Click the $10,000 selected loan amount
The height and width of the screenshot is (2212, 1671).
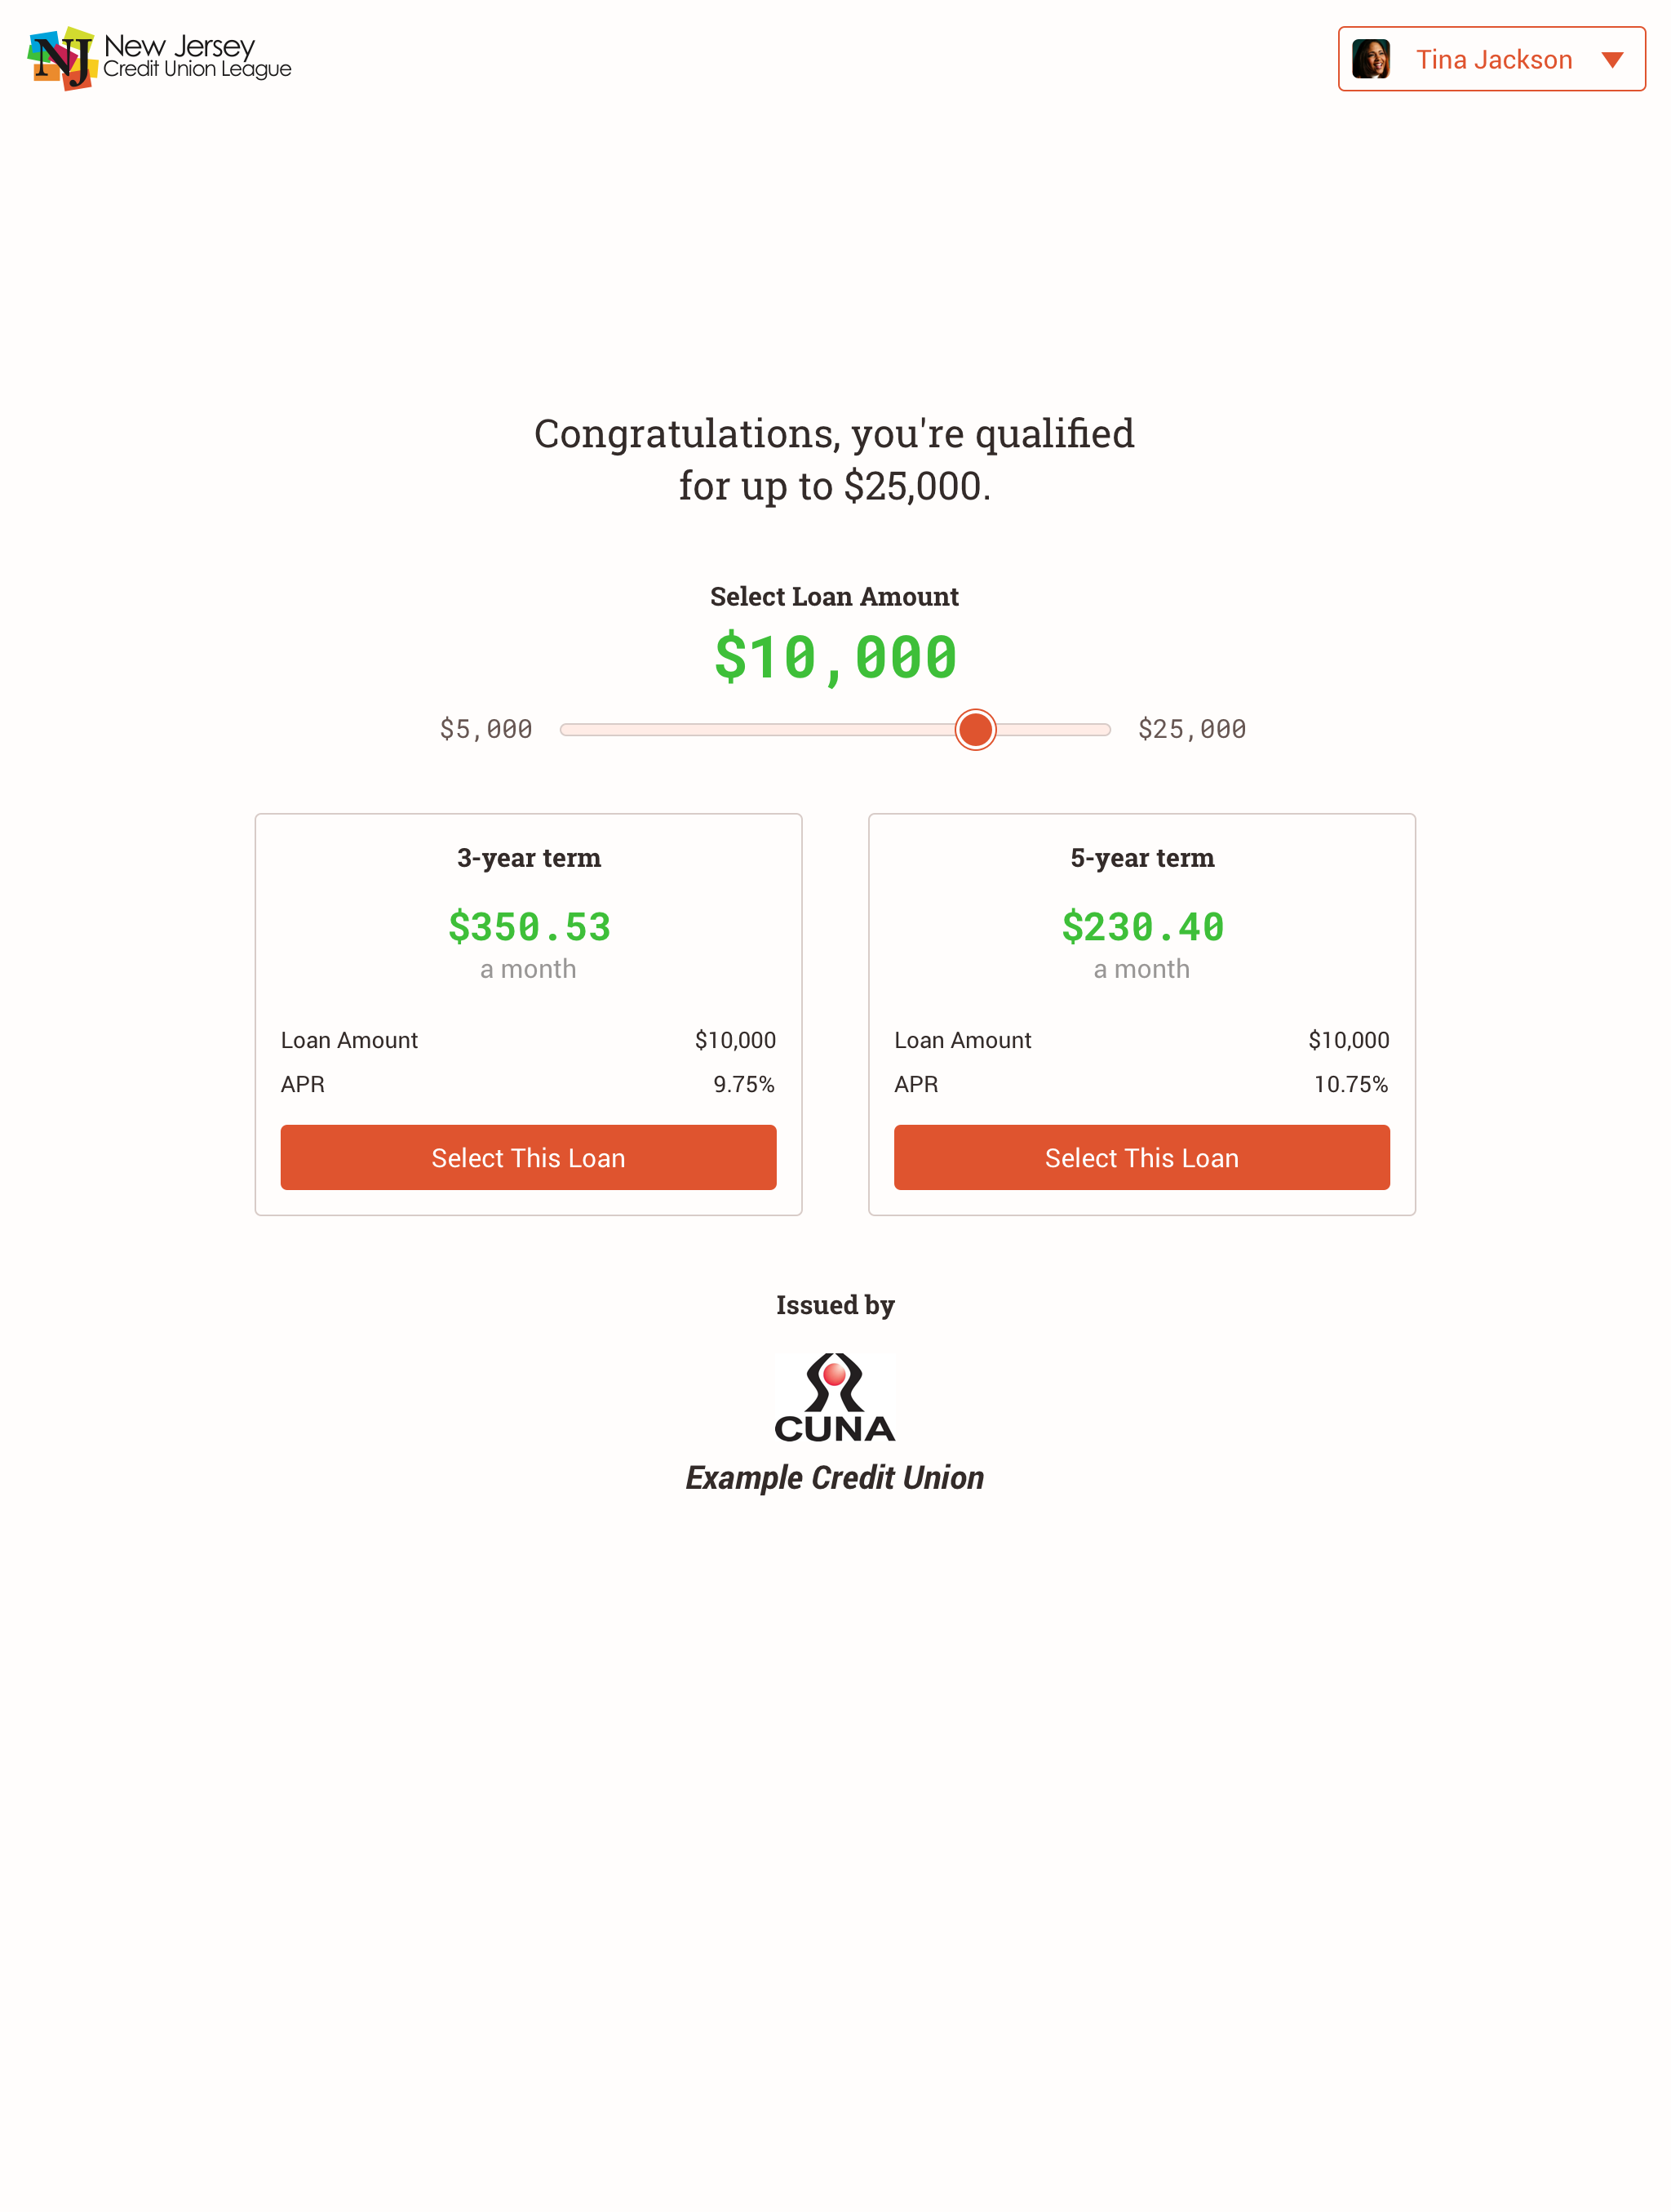point(835,657)
